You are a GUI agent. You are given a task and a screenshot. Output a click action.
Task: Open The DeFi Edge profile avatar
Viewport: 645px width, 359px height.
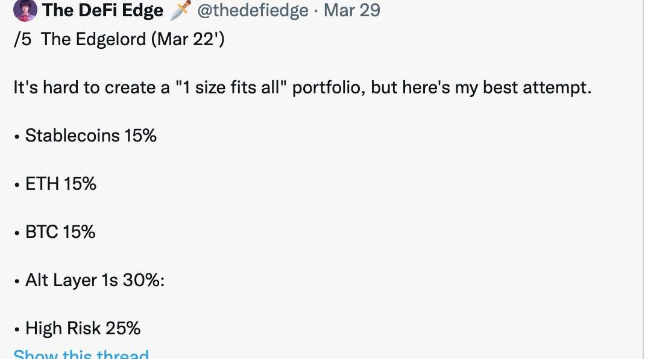(x=25, y=10)
